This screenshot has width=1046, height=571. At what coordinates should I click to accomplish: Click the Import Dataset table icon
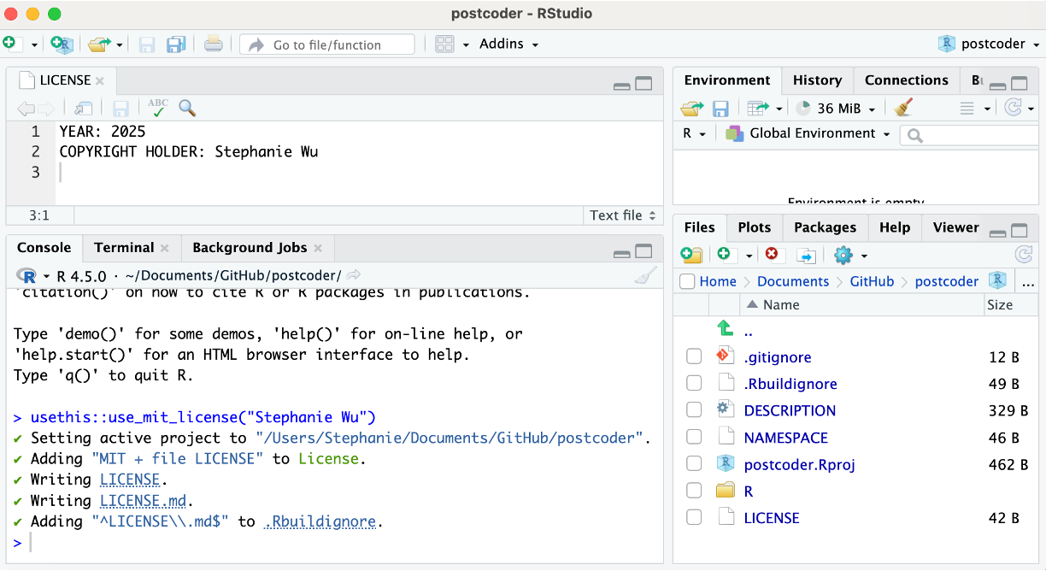(757, 109)
